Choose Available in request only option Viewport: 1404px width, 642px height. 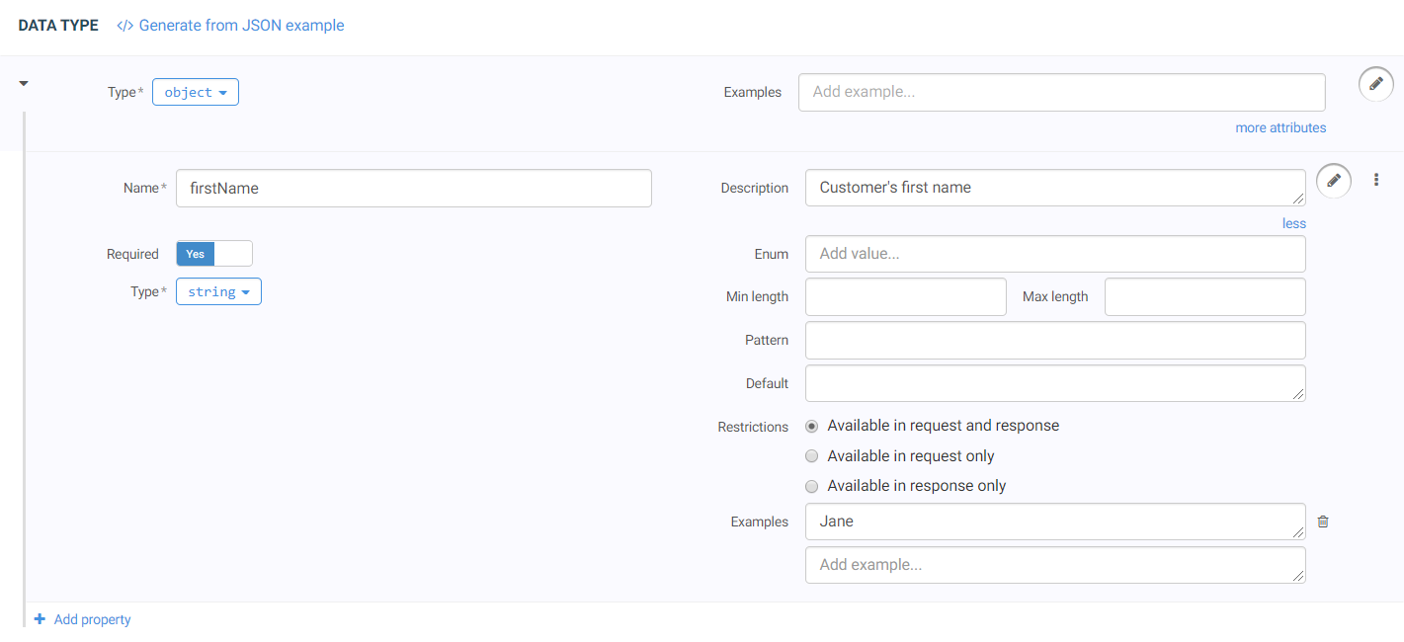[x=812, y=456]
